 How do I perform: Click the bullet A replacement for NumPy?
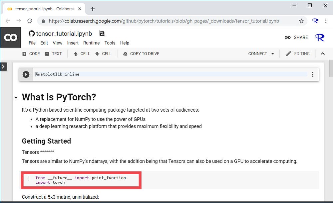tap(91, 119)
